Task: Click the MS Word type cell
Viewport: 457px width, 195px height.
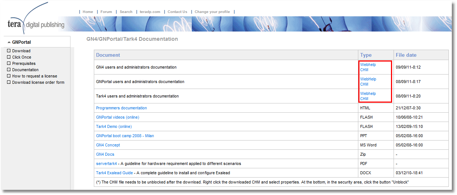Action: click(368, 145)
